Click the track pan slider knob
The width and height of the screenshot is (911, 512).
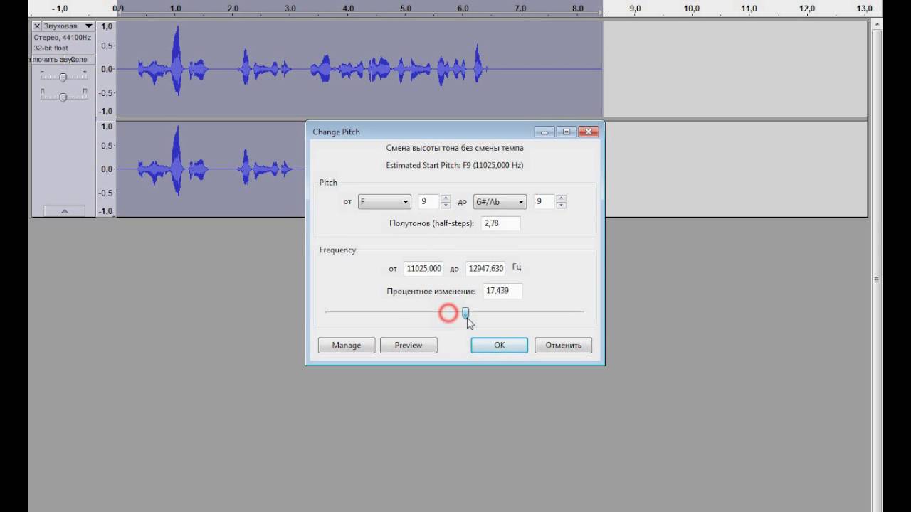tap(63, 96)
